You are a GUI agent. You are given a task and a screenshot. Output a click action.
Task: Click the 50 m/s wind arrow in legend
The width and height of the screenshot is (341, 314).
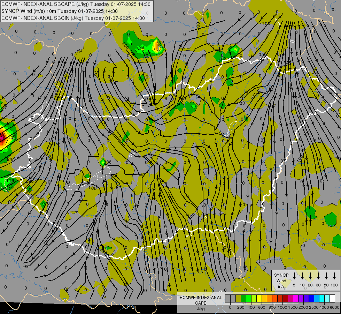326,276
